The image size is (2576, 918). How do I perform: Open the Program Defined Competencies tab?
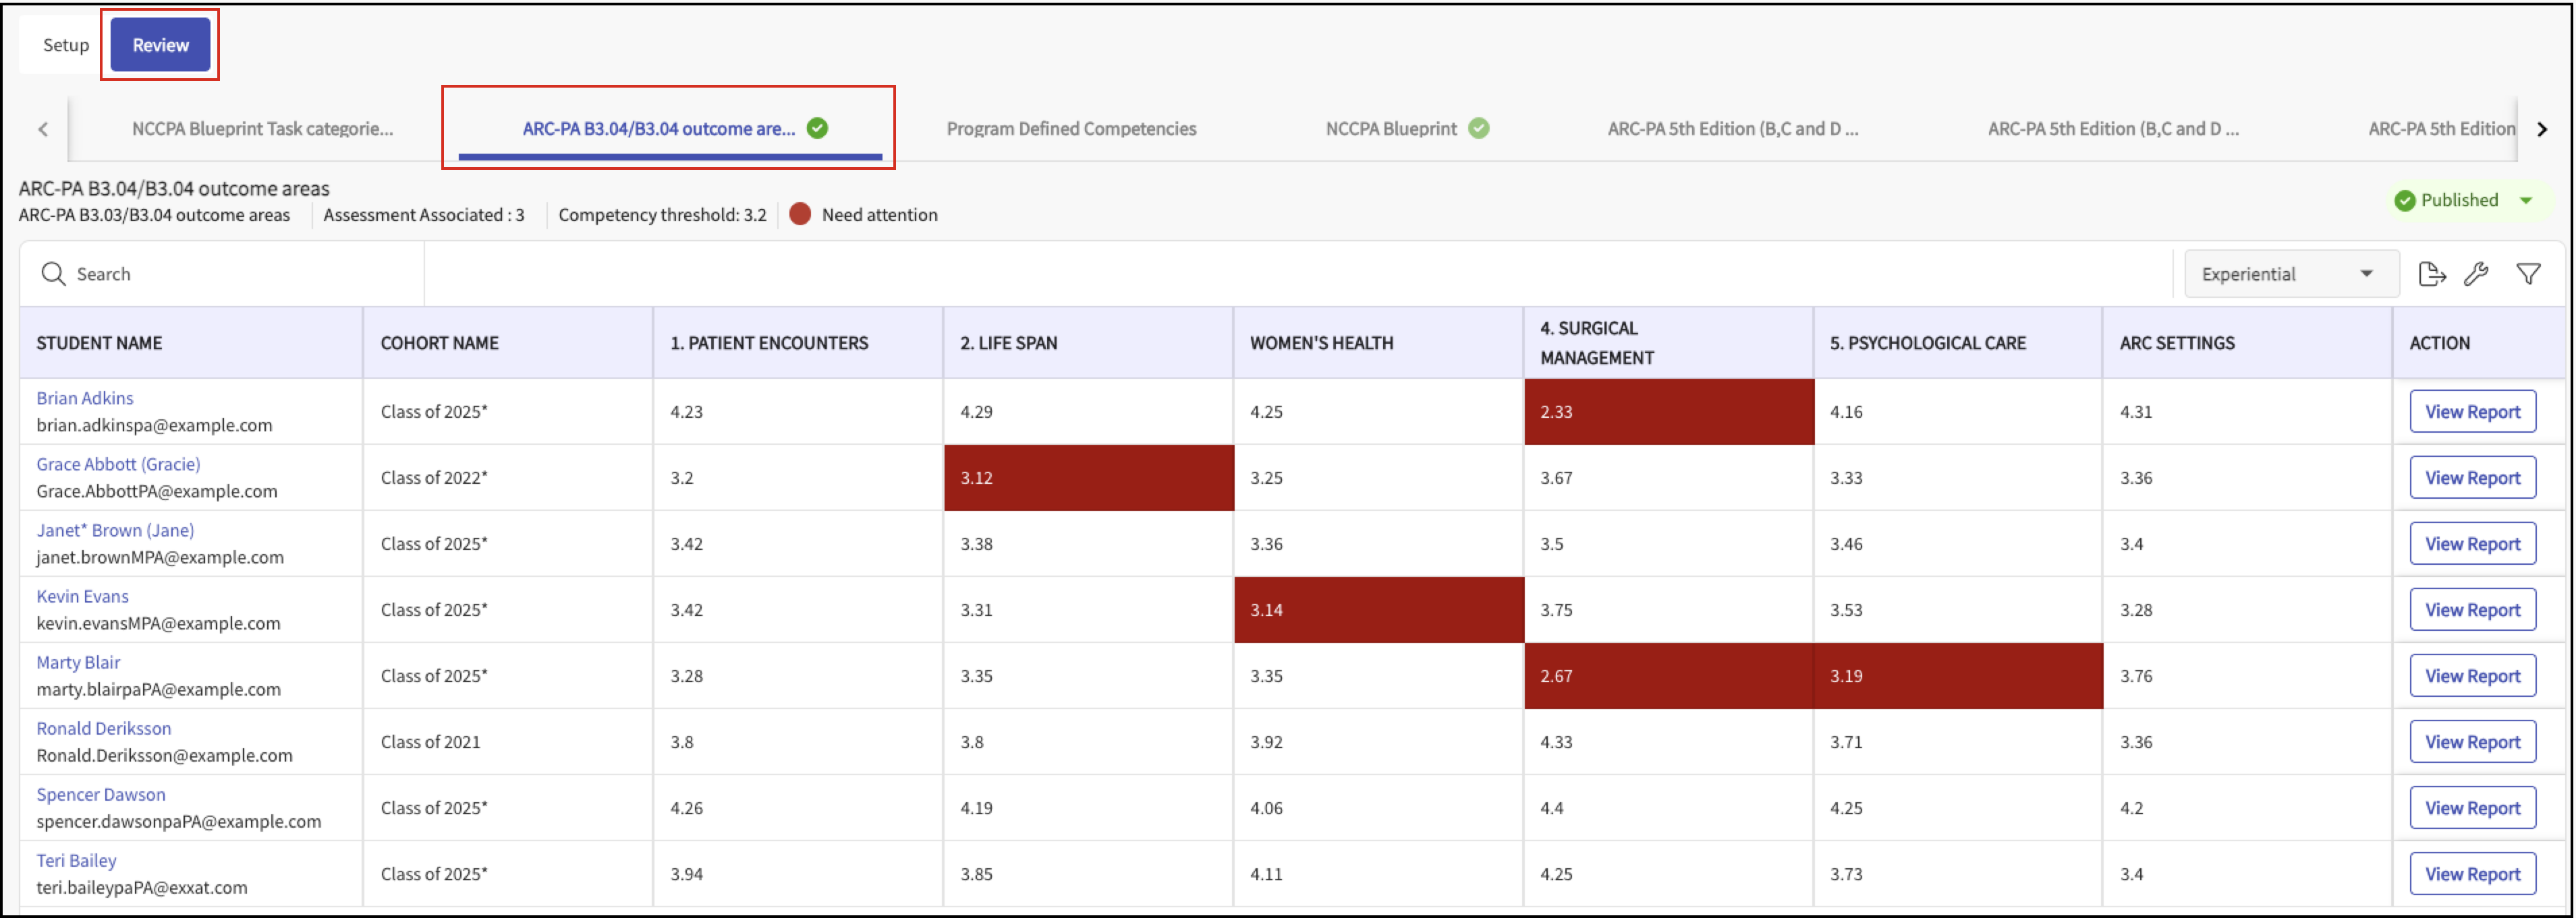1071,129
